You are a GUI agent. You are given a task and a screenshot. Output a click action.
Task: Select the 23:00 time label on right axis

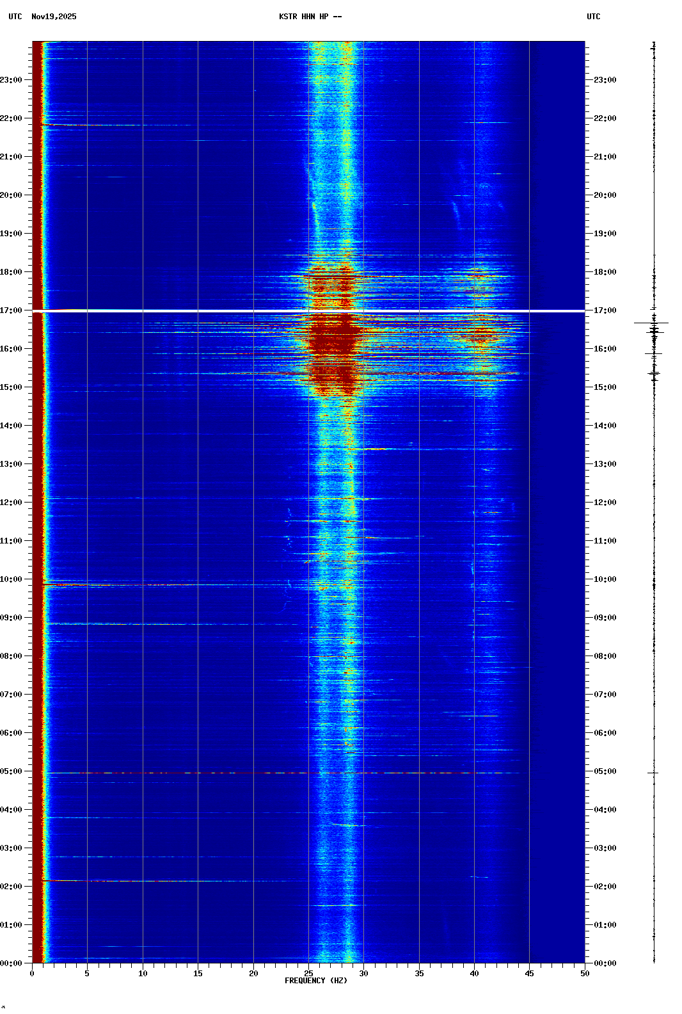605,80
